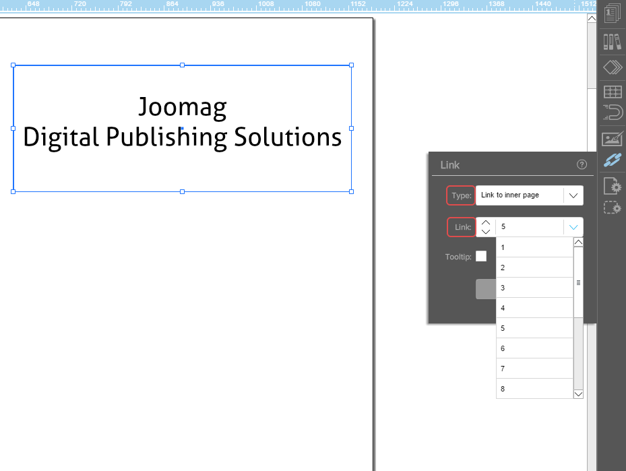
Task: Click the gray button in Link panel
Action: pos(485,289)
